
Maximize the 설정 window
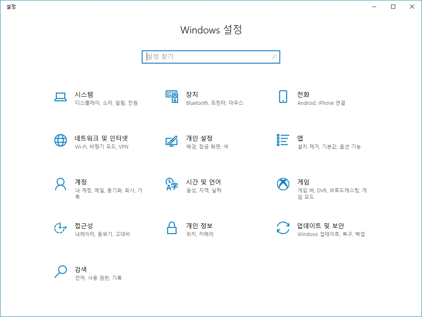click(x=393, y=7)
